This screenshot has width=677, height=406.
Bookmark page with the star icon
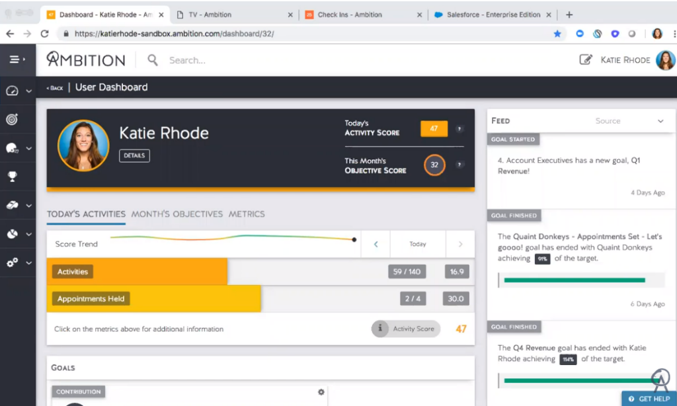tap(557, 34)
